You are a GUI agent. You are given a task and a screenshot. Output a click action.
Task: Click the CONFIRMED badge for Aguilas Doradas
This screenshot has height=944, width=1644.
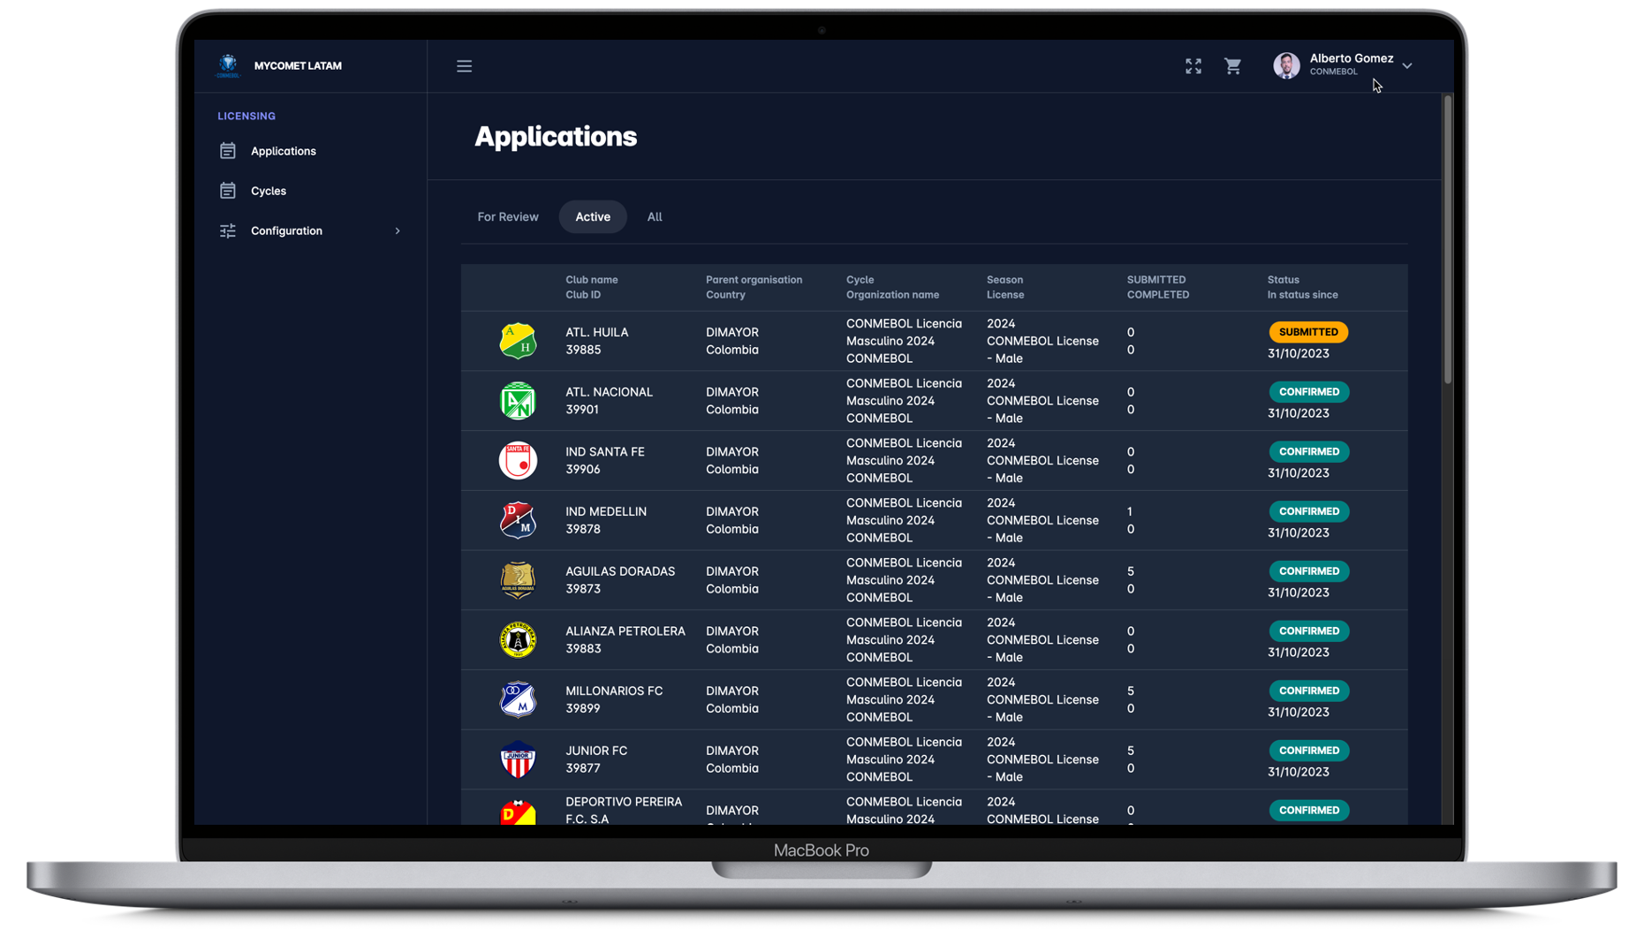pos(1308,571)
